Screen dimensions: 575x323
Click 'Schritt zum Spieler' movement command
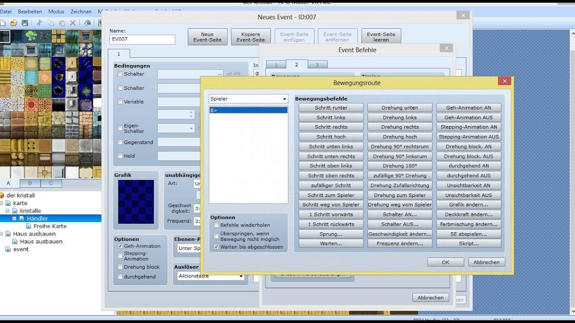(x=331, y=195)
